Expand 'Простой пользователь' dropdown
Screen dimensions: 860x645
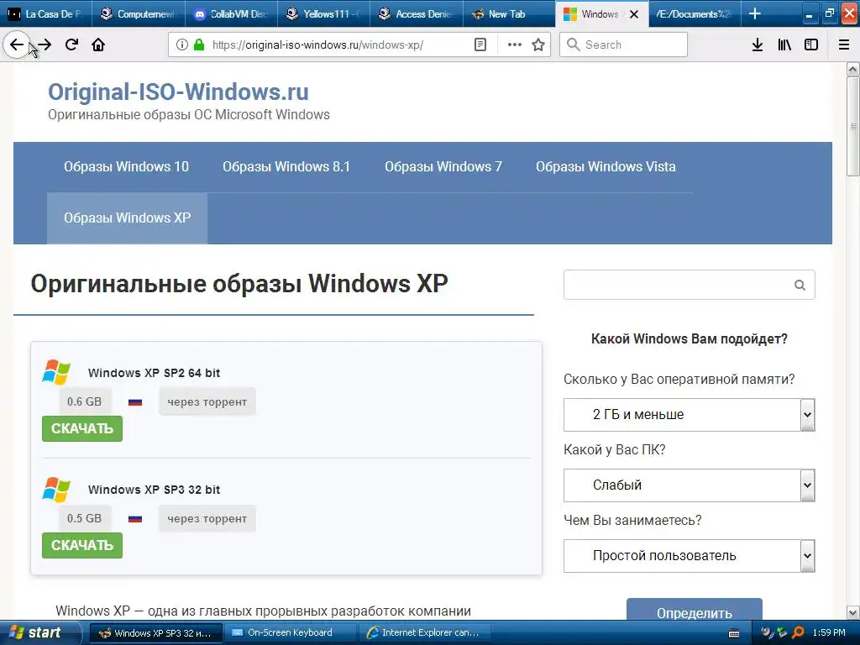coord(689,556)
